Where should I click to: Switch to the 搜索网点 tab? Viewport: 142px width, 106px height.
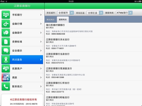(63, 19)
